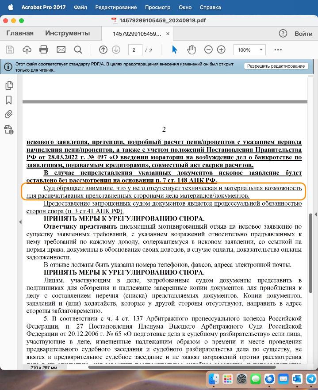The width and height of the screenshot is (318, 390).
Task: Zoom out with minus icon
Action: pos(208,50)
